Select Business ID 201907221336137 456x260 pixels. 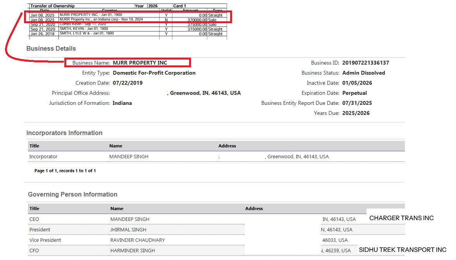coord(366,63)
